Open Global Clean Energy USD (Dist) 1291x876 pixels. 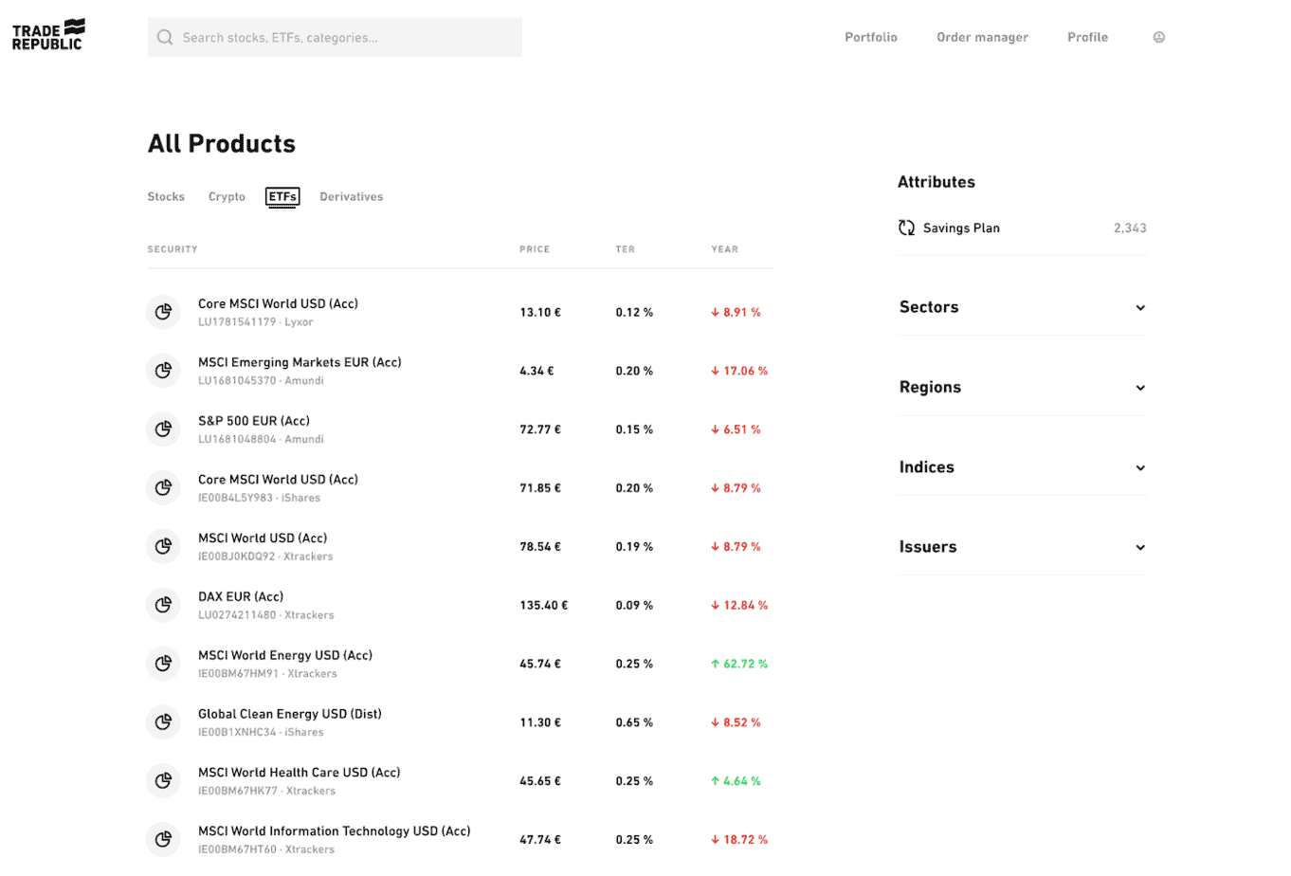[459, 722]
